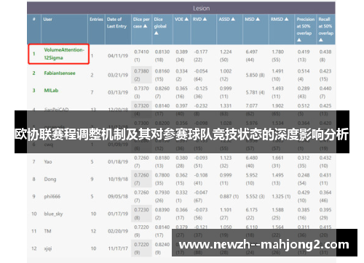Screen dimensions: 364x263
Task: Click the RVD sort arrow
Action: [x=205, y=19]
